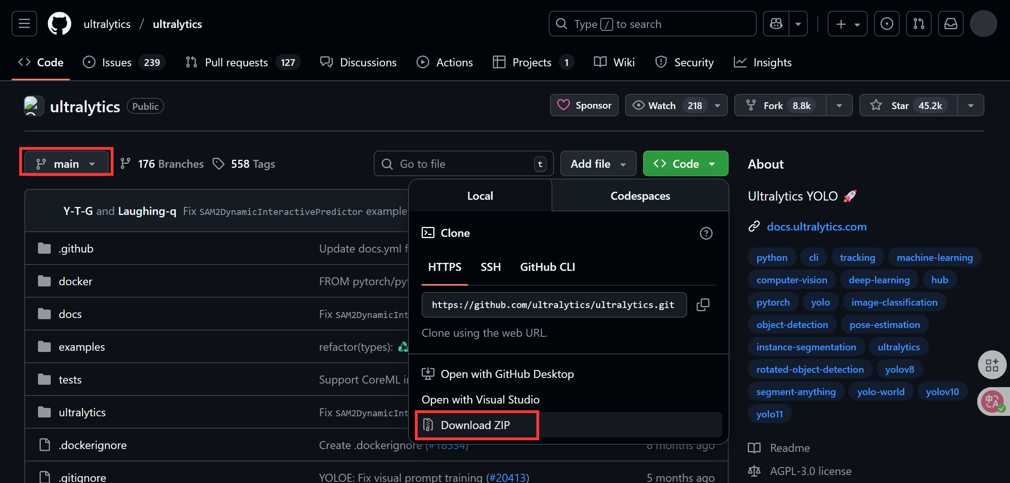Expand the Watch options dropdown arrow

coord(717,105)
